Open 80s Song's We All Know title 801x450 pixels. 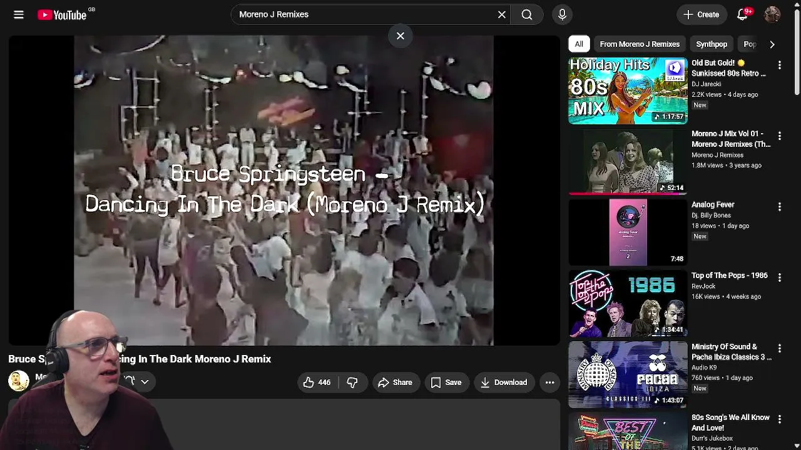pyautogui.click(x=730, y=422)
